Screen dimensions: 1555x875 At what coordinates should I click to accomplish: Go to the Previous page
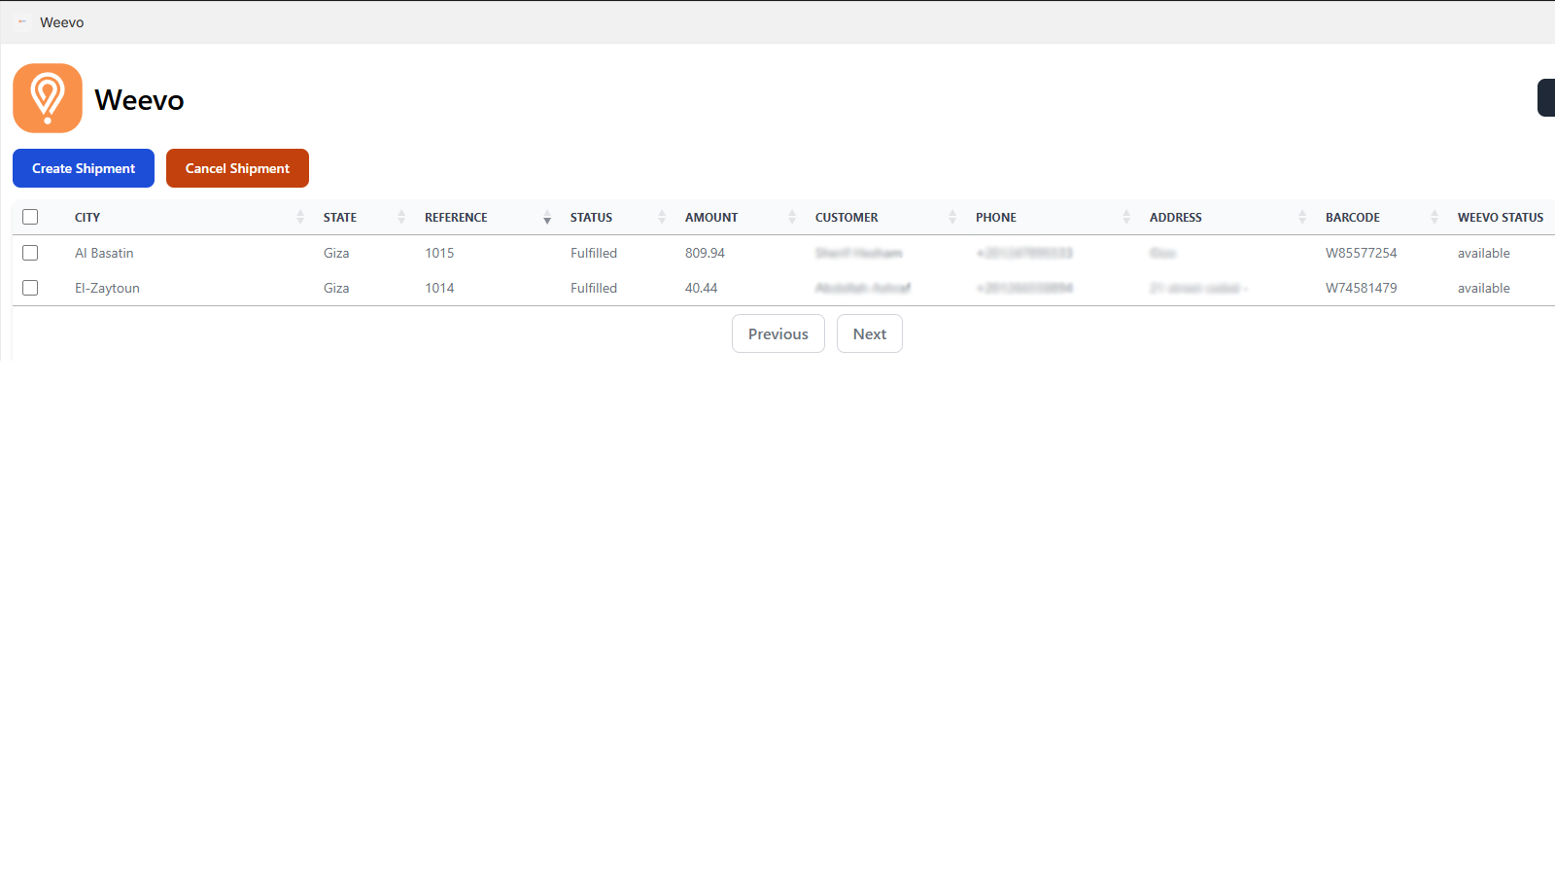point(778,333)
